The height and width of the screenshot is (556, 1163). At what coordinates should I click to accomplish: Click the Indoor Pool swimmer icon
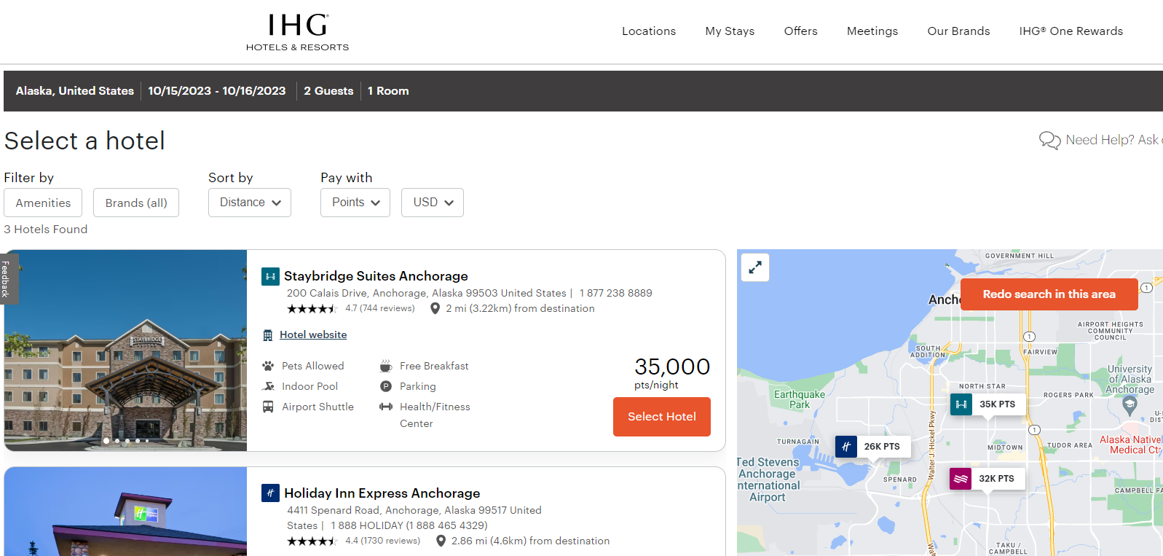click(x=269, y=386)
